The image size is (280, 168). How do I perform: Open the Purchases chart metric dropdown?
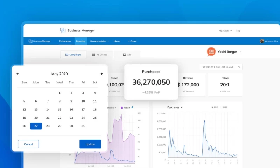tap(175, 107)
